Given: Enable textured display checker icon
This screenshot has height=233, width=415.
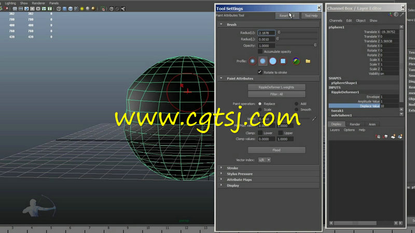Looking at the screenshot, I should click(76, 9).
